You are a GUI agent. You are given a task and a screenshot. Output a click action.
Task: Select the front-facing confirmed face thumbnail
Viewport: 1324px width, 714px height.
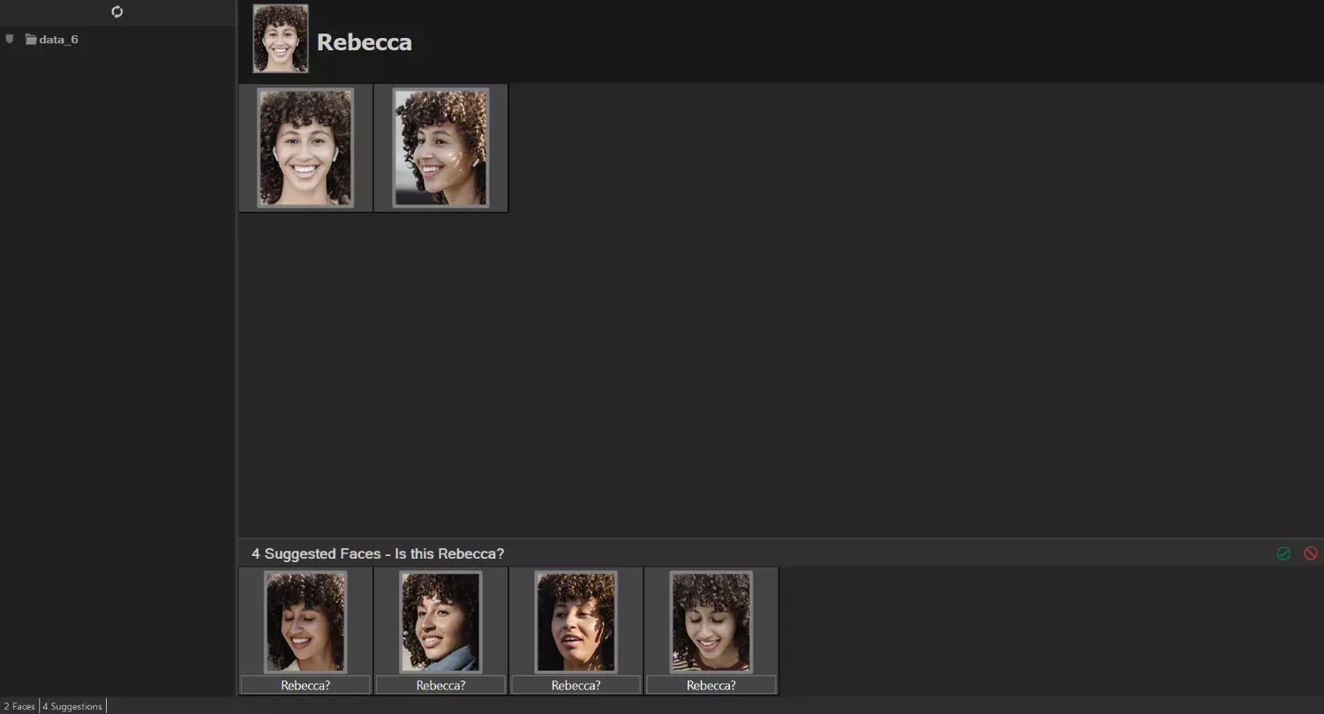pos(305,147)
